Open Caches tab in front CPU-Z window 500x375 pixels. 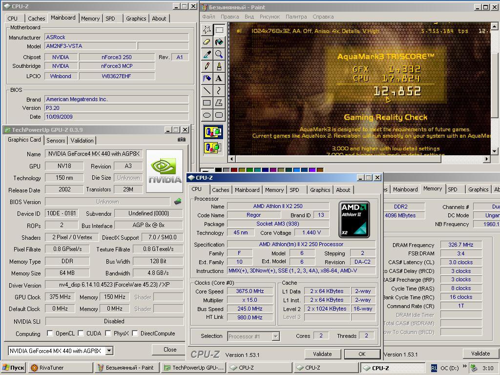(220, 190)
